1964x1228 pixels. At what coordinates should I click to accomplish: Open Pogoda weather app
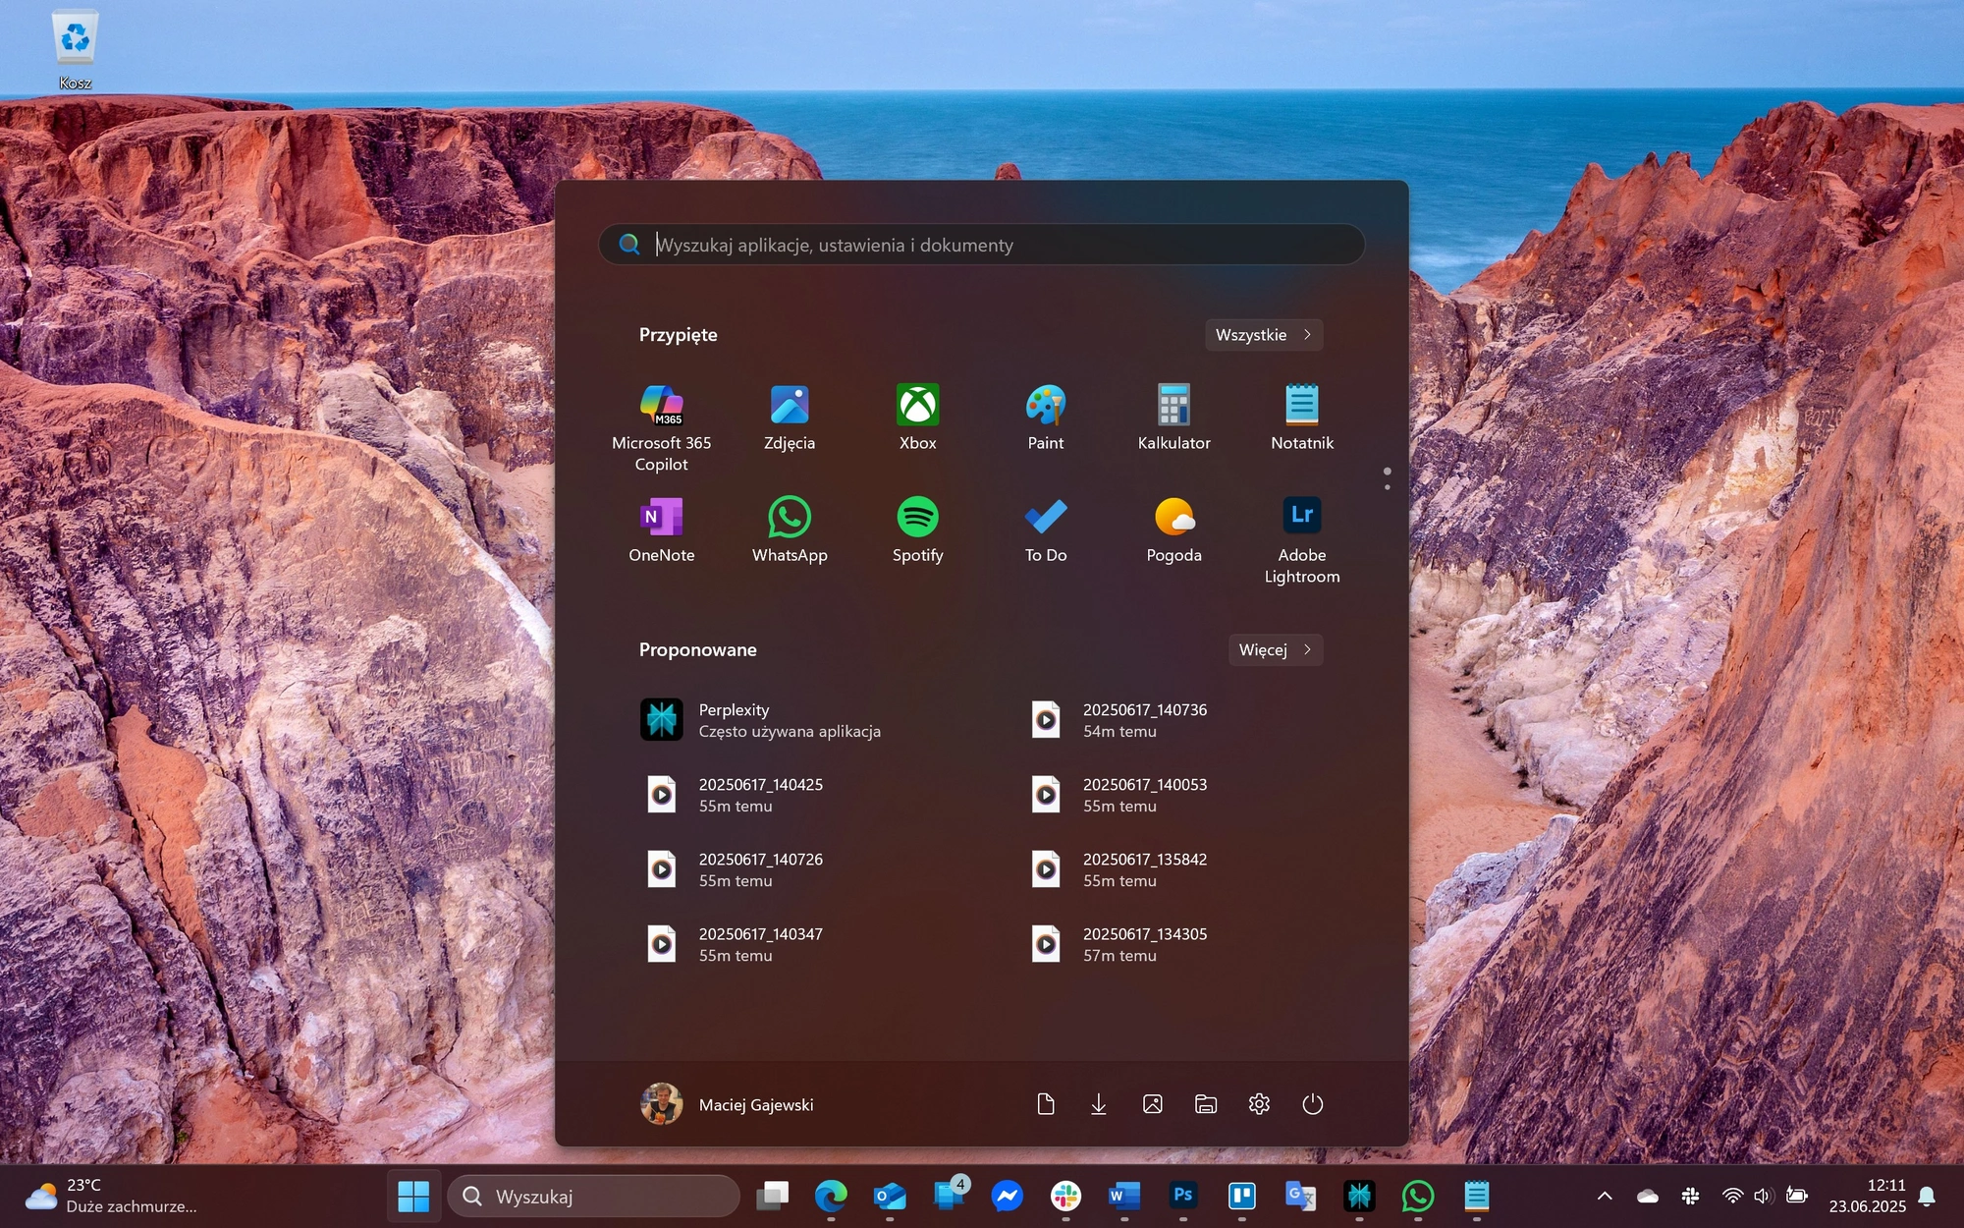click(1173, 529)
